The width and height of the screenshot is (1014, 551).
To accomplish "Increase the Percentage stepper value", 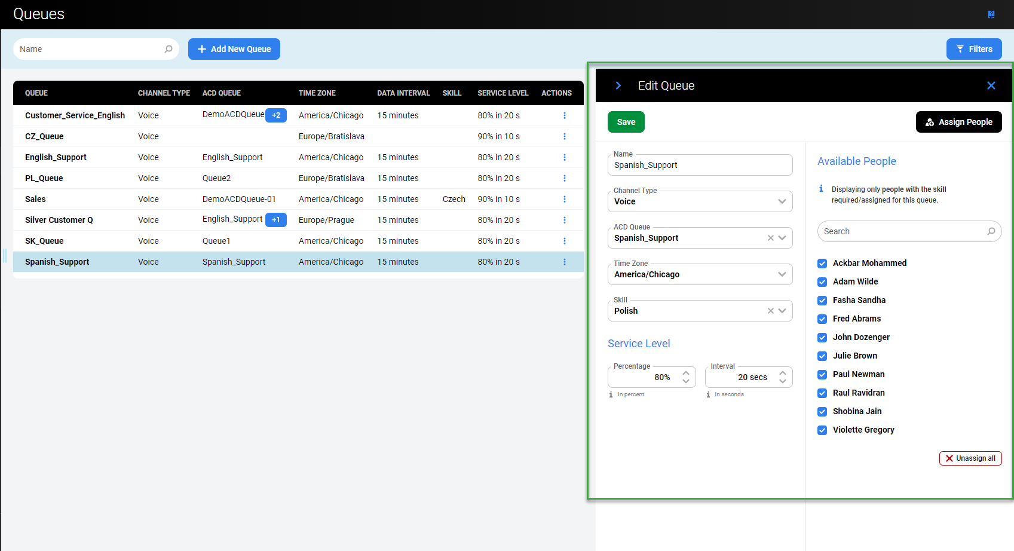I will (686, 373).
